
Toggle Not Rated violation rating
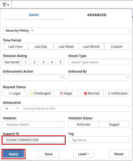12,62
